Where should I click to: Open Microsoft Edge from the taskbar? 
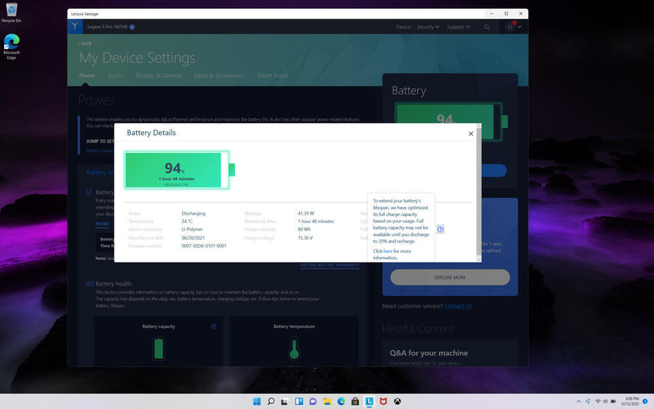341,402
